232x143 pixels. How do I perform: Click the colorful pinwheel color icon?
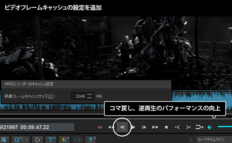65,139
